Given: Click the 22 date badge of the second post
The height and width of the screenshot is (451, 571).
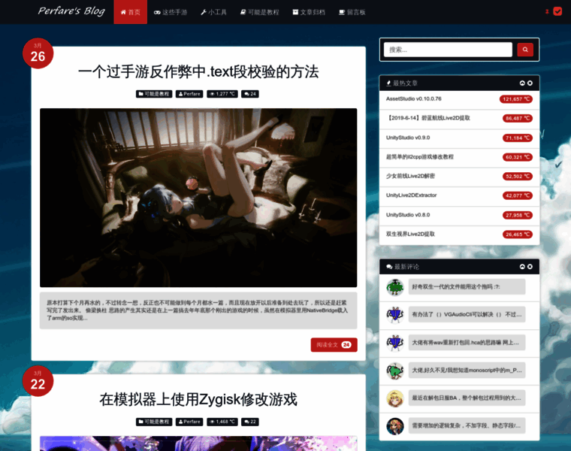Looking at the screenshot, I should (38, 381).
